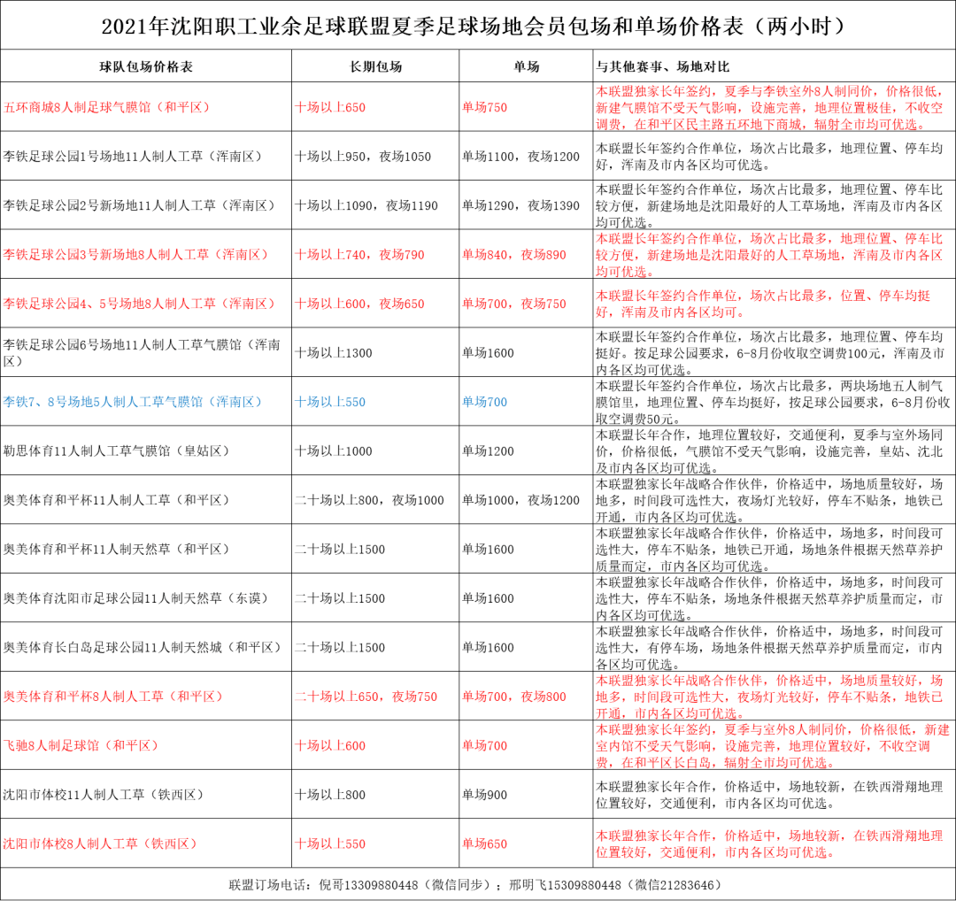Screen dimensions: 956x901
Task: Click the cell '奥美体育长白岛足球公园11人制天然城（和平区）'
Action: [144, 647]
